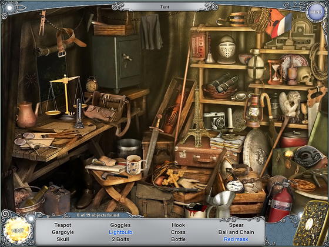The height and width of the screenshot is (247, 329).
Task: Select the French tricolor flag
Action: pos(281,26)
